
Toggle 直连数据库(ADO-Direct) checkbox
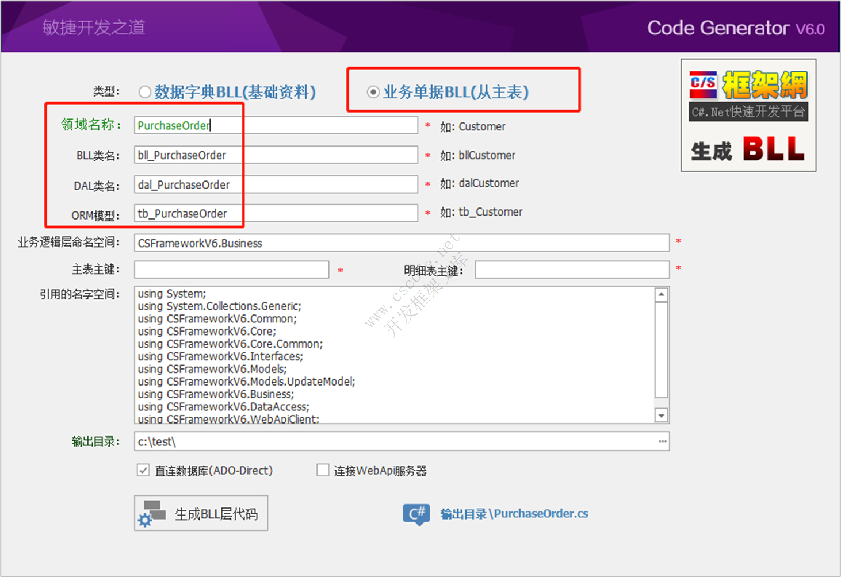click(x=143, y=470)
